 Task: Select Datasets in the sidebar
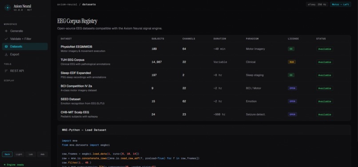coord(25,47)
